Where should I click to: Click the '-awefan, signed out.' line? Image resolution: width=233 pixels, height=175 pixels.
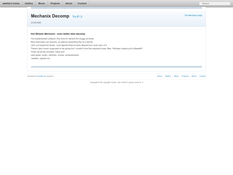coord(41,58)
